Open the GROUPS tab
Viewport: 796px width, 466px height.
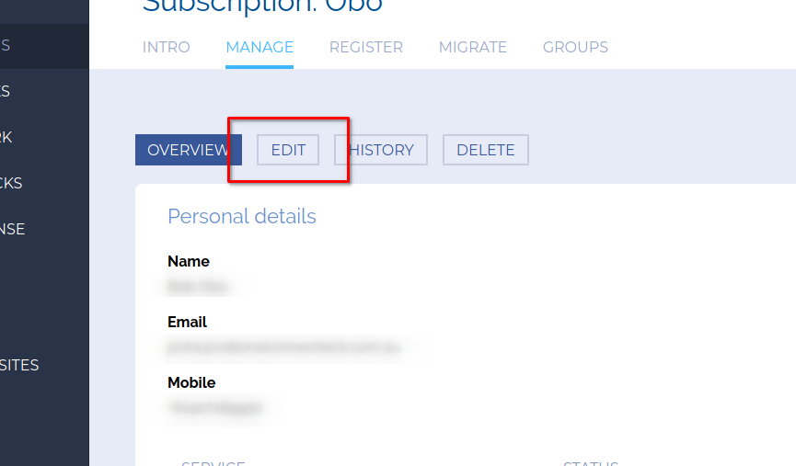575,47
